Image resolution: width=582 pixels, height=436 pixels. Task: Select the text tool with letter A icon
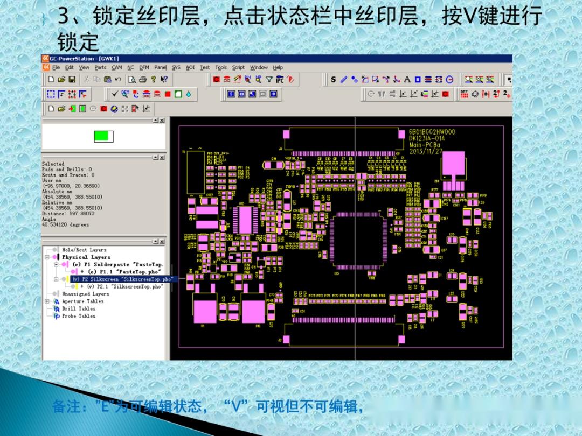pyautogui.click(x=407, y=80)
